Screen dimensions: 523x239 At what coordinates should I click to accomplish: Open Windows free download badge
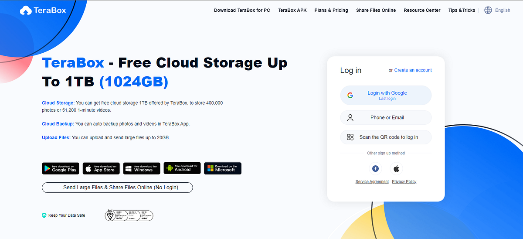(141, 168)
